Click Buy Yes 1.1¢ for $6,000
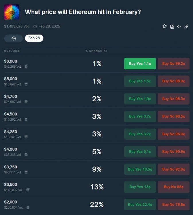The height and width of the screenshot is (215, 193). [x=140, y=64]
